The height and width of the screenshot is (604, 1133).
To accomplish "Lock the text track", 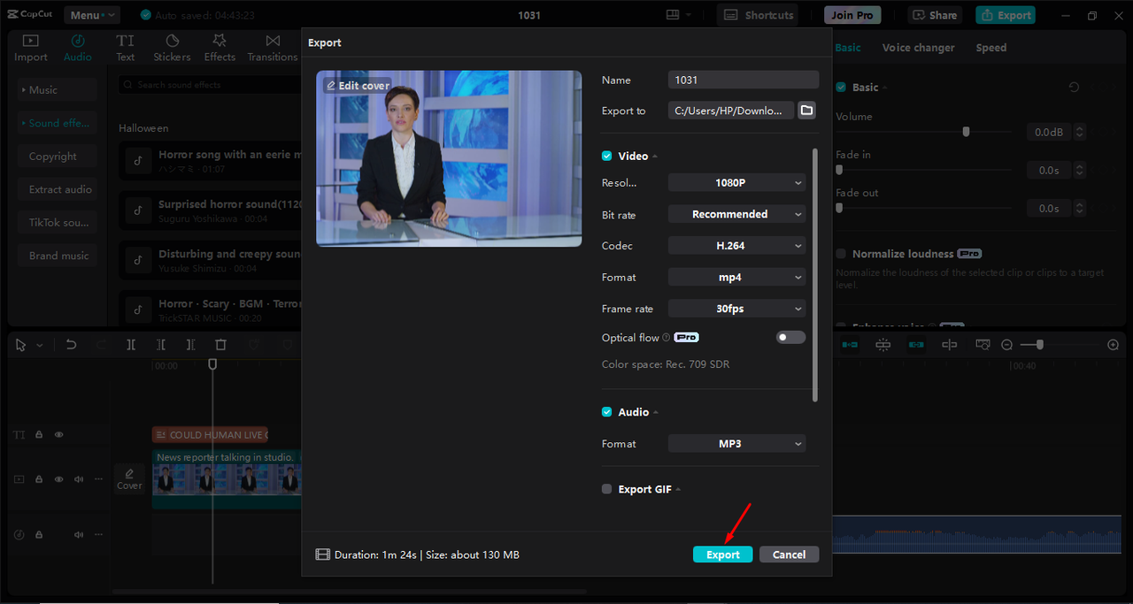I will (x=39, y=435).
